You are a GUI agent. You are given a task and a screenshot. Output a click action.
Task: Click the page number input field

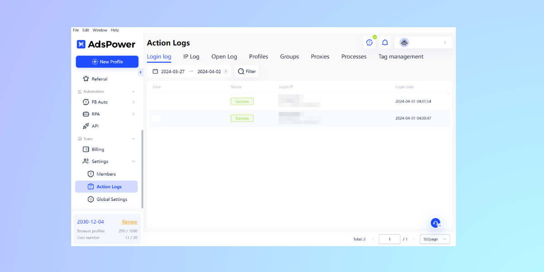tap(389, 239)
